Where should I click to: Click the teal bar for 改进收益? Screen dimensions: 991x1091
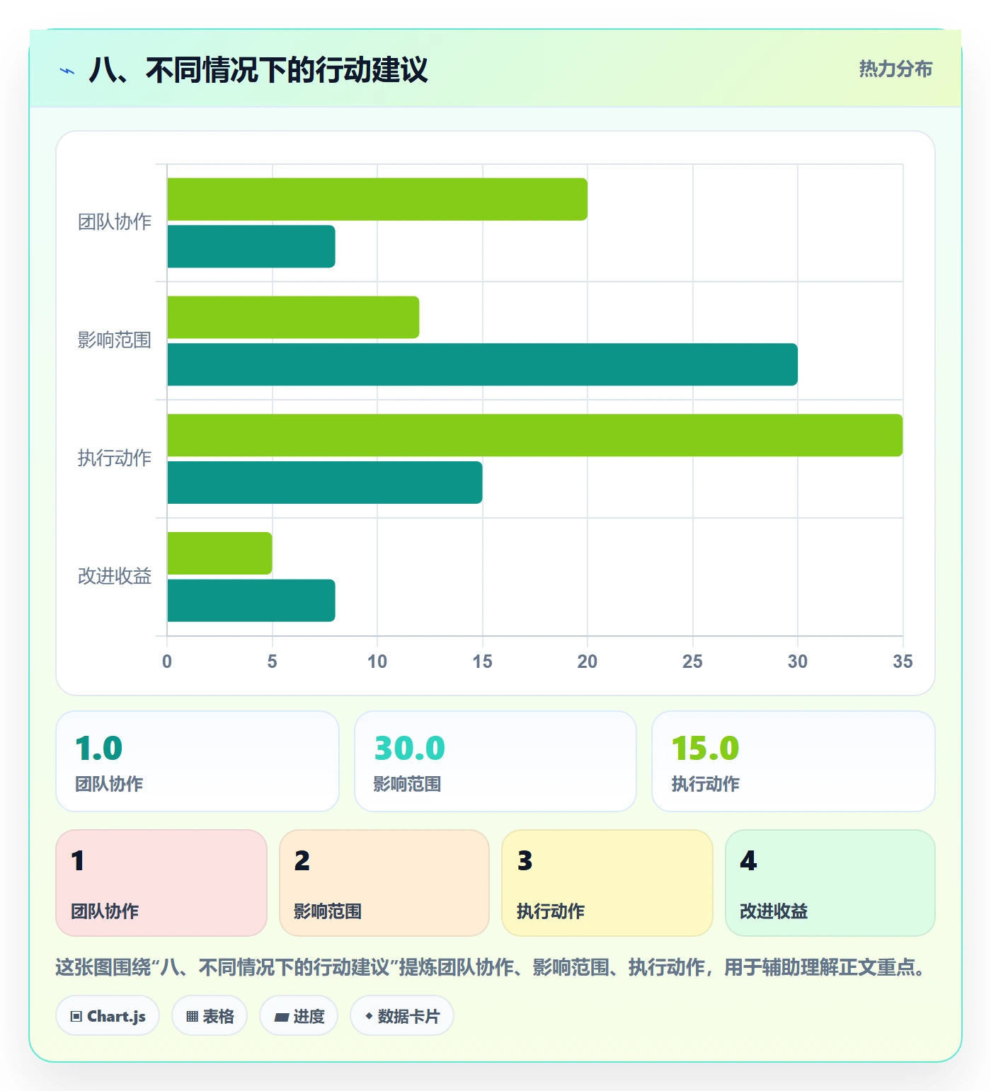click(x=251, y=601)
